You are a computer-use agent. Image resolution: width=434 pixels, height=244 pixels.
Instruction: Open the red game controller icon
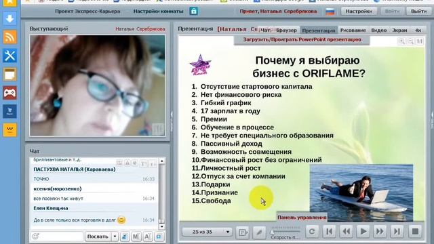9,93
